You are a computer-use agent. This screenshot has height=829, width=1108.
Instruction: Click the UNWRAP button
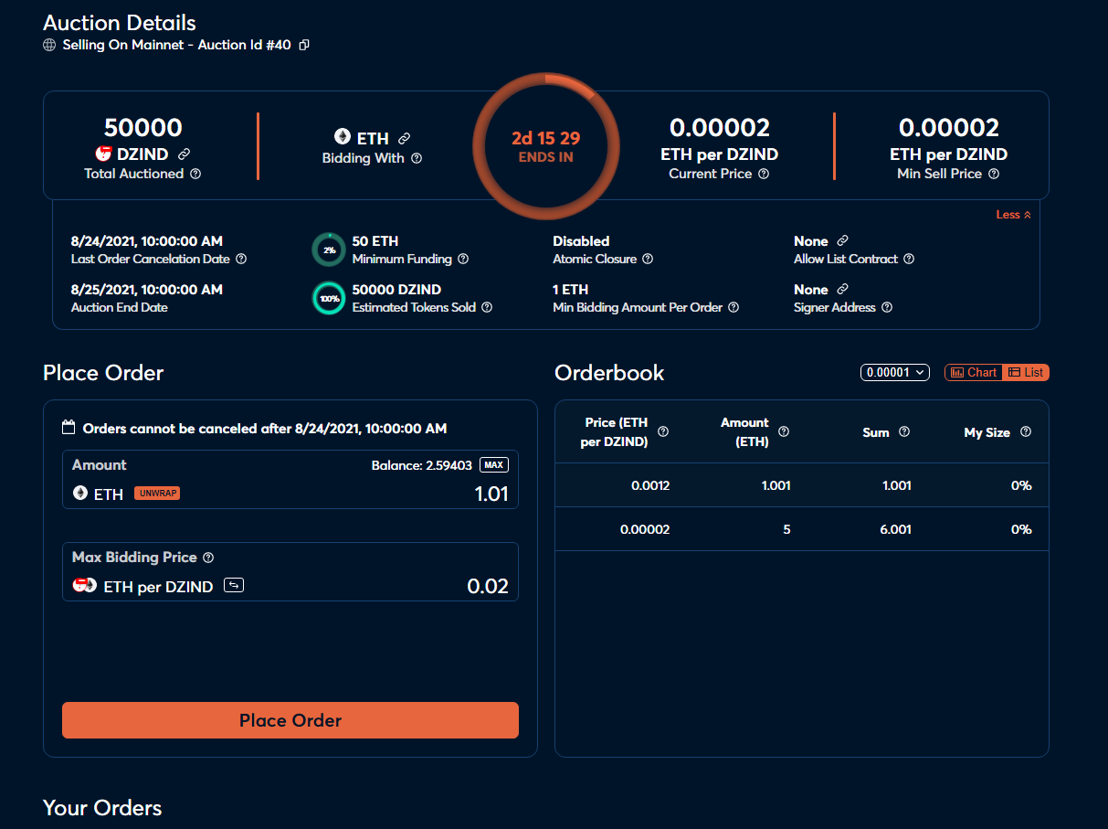(157, 494)
